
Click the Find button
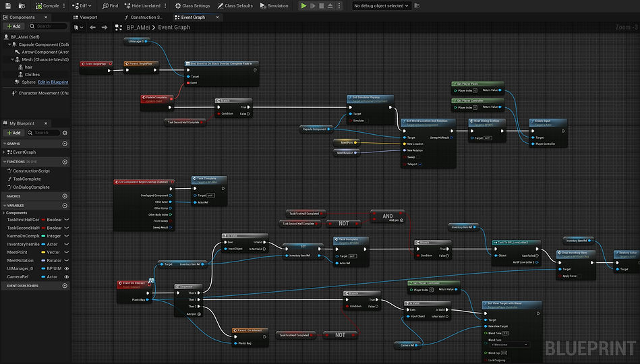click(x=110, y=5)
